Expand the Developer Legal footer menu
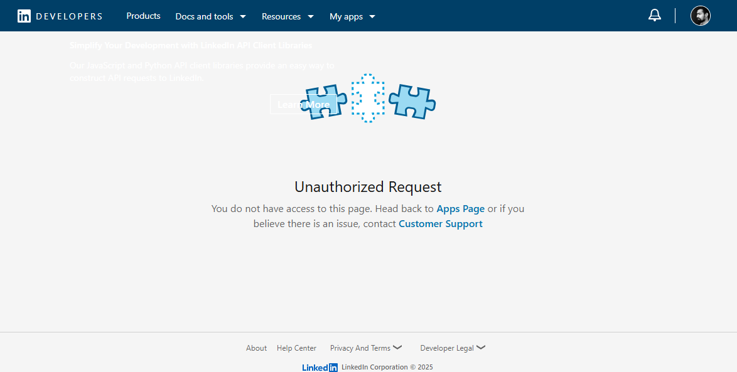This screenshot has height=372, width=737. [x=453, y=348]
